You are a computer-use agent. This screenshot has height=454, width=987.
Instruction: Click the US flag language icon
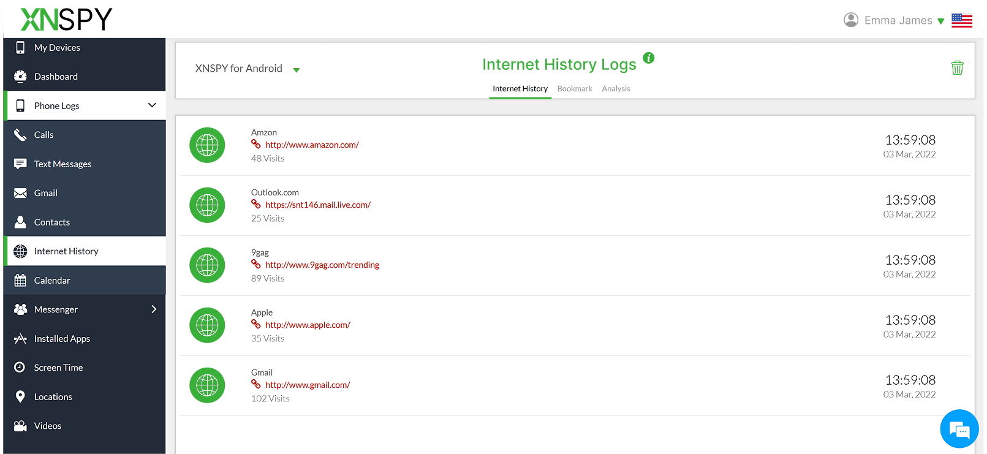pyautogui.click(x=961, y=21)
